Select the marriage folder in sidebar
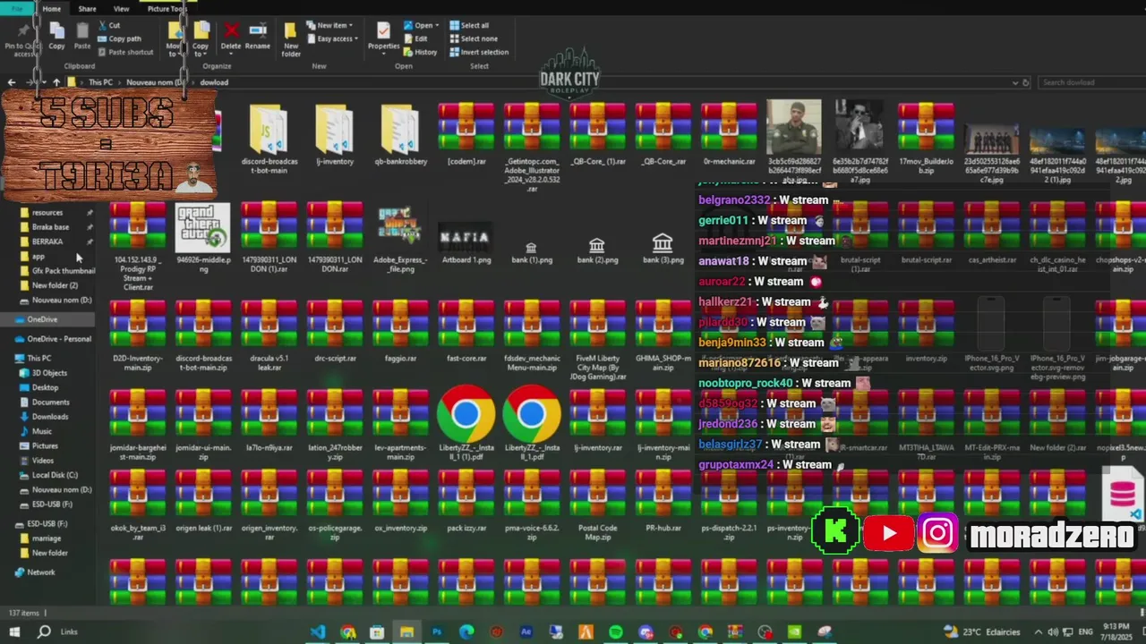 tap(47, 538)
